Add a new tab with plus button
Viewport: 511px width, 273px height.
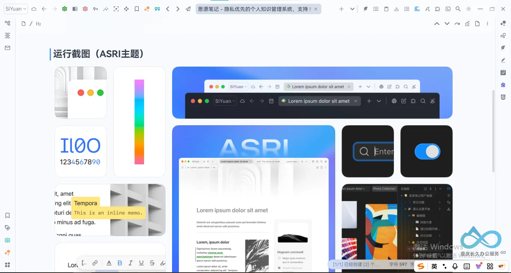tap(342, 9)
